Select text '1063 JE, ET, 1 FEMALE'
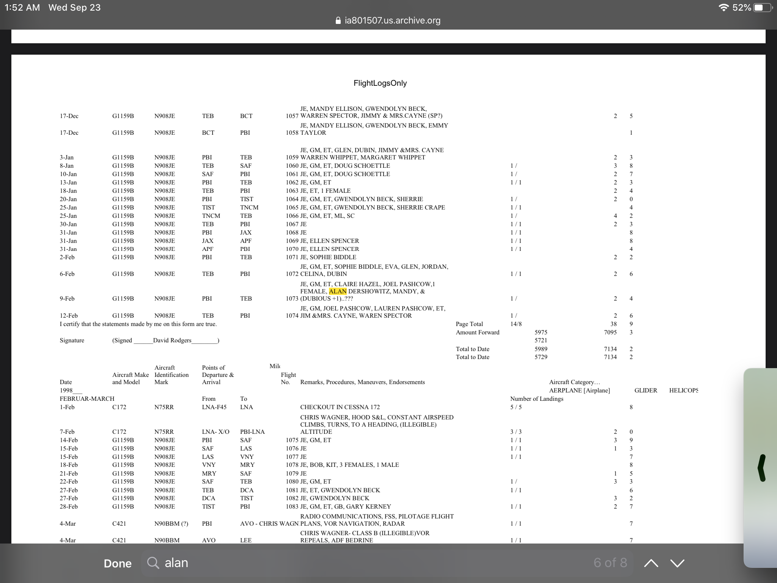The height and width of the screenshot is (583, 777). click(x=318, y=191)
